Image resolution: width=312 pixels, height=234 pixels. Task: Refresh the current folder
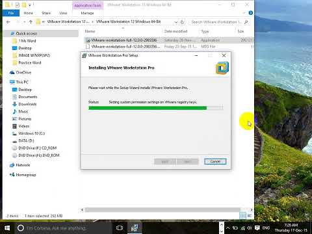[182, 22]
